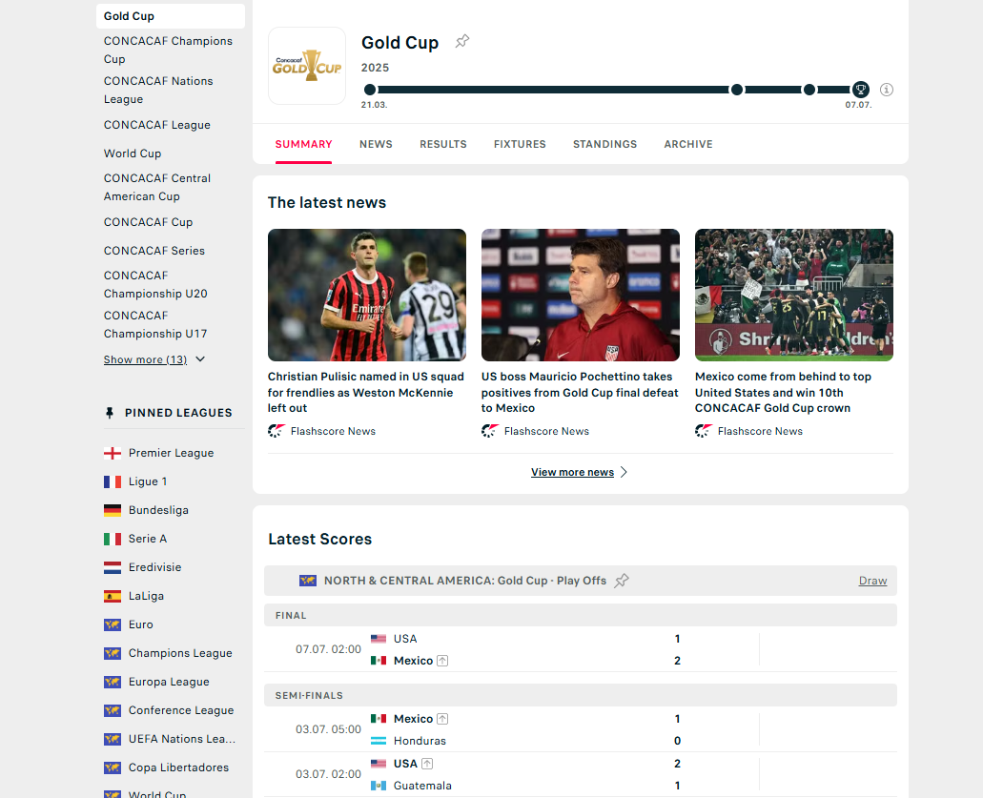
Task: Expand Show more (13) competitions list
Action: (x=146, y=359)
